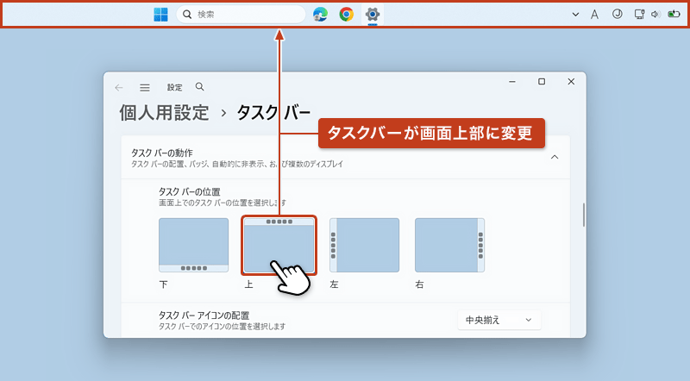690x381 pixels.
Task: Open the volume speaker tray icon
Action: tap(655, 15)
